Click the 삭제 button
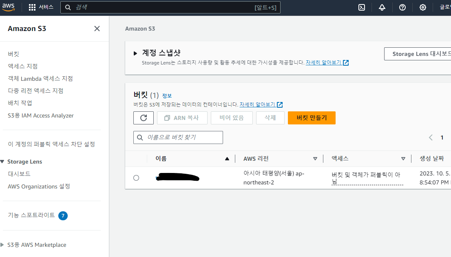Image resolution: width=451 pixels, height=257 pixels. [x=270, y=118]
